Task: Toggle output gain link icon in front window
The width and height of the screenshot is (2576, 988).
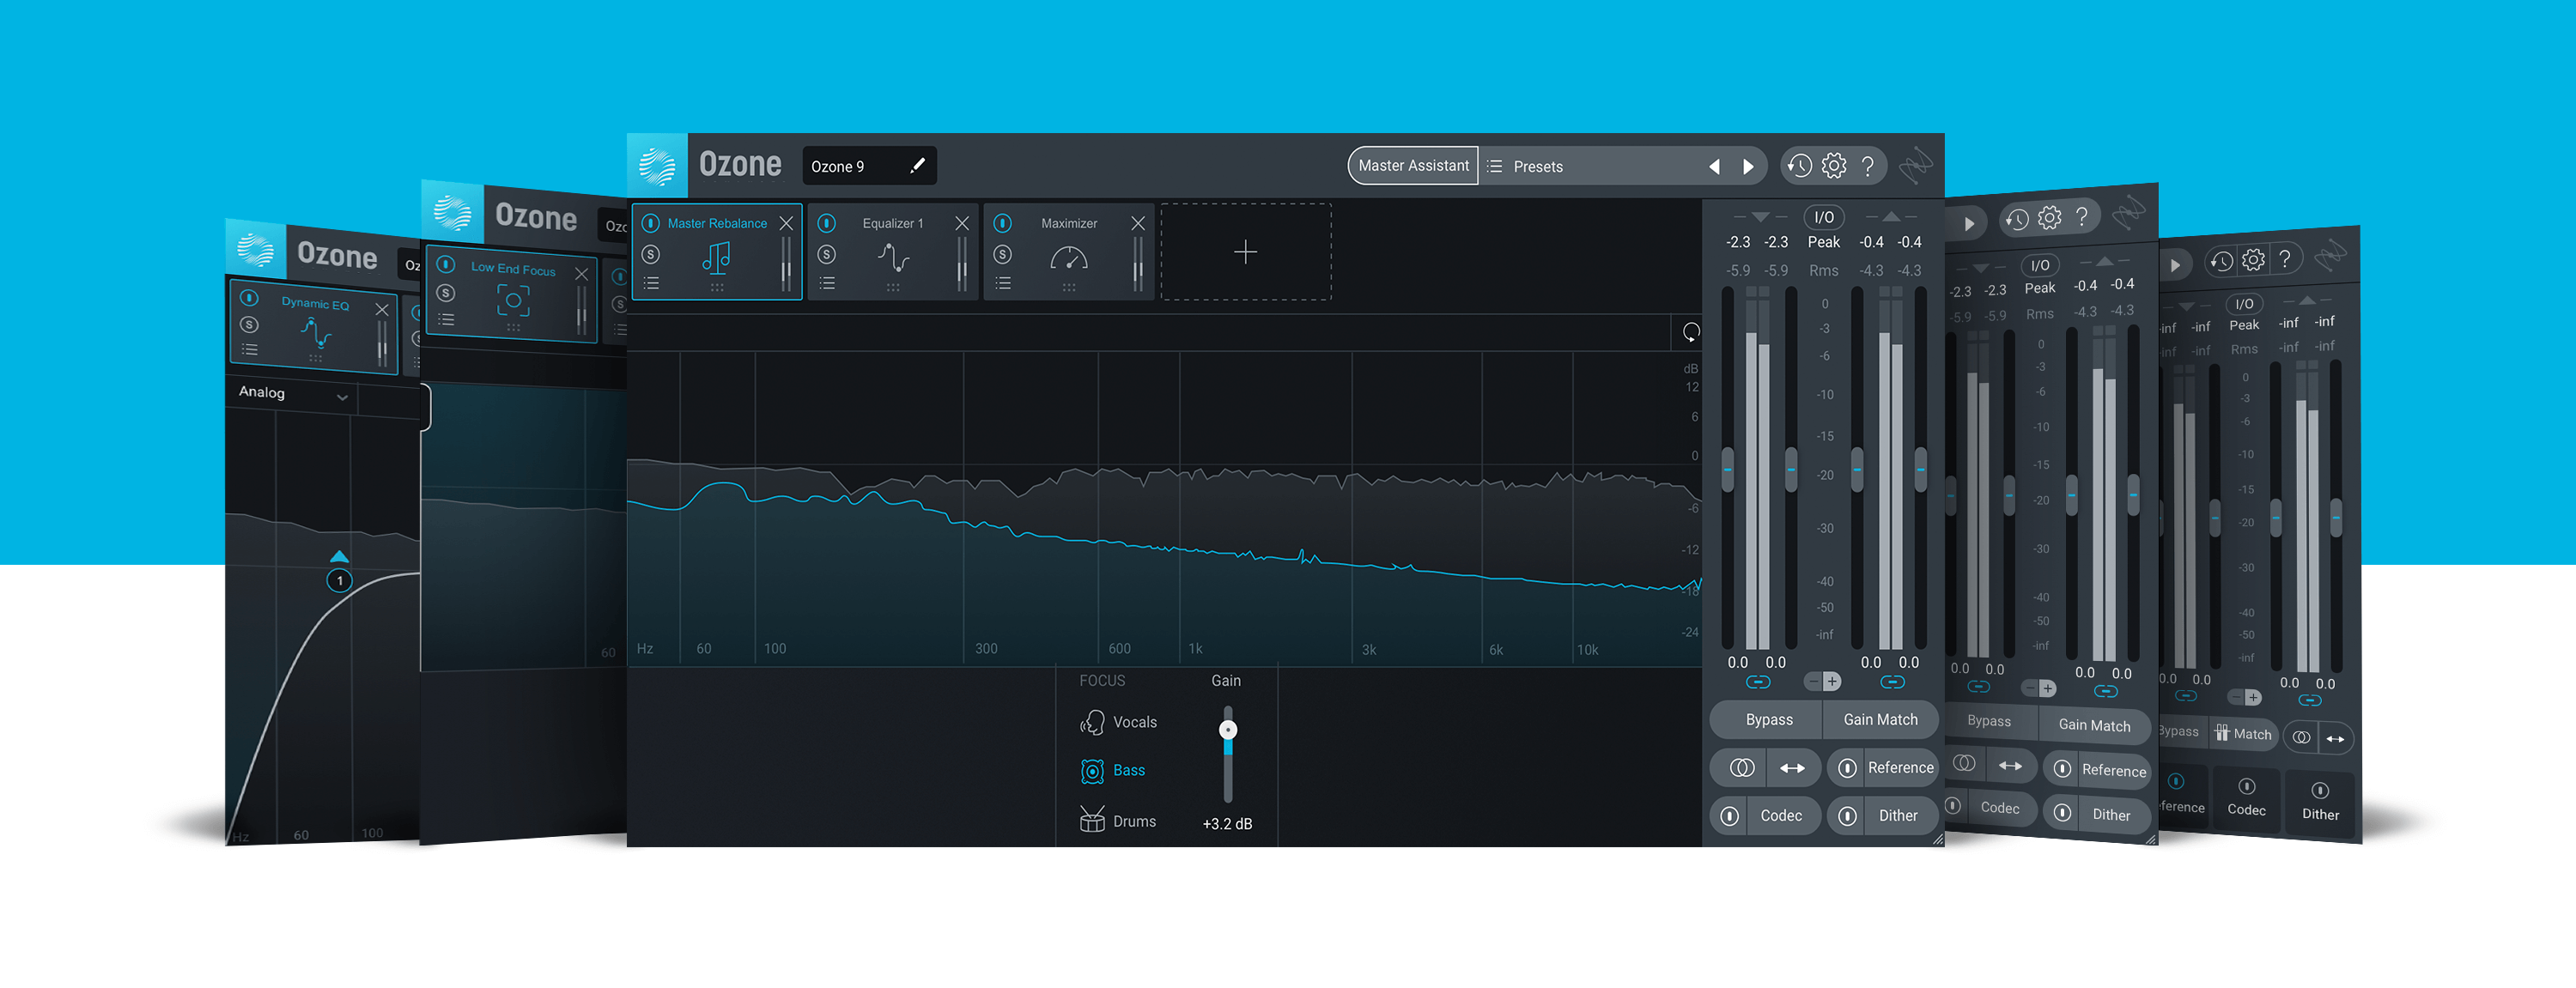Action: [1892, 682]
